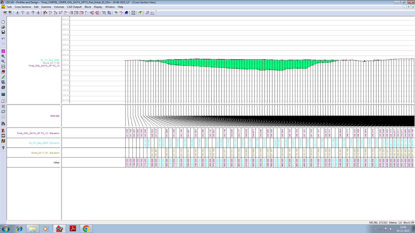Click the yellow question mark help icon
This screenshot has width=415, height=233.
3,148
